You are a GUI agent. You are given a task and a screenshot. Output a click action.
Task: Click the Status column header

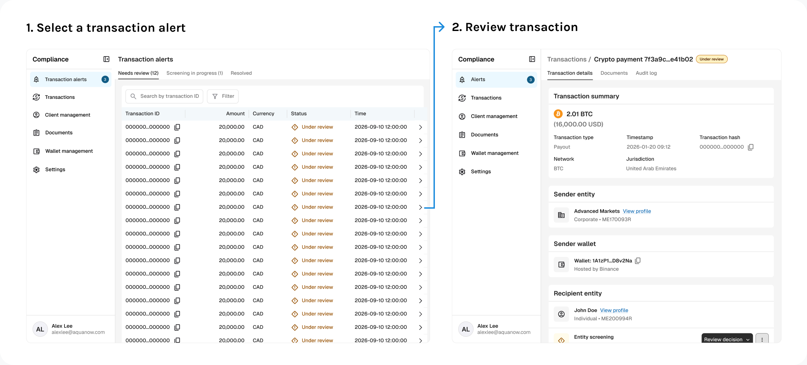click(x=299, y=114)
